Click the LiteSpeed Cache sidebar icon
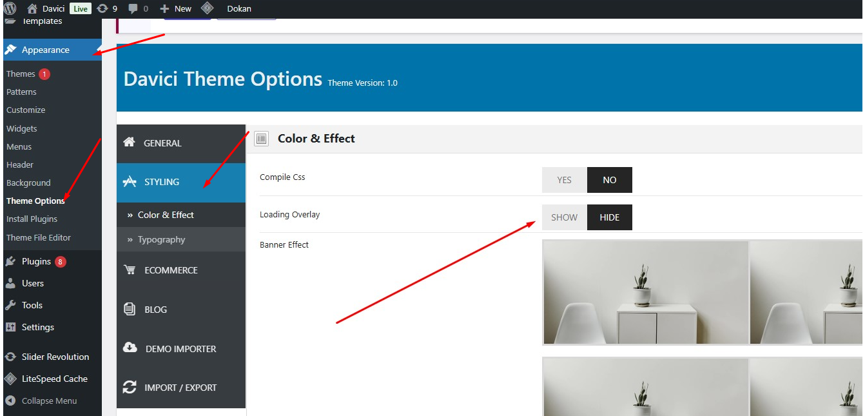865x416 pixels. coord(10,379)
